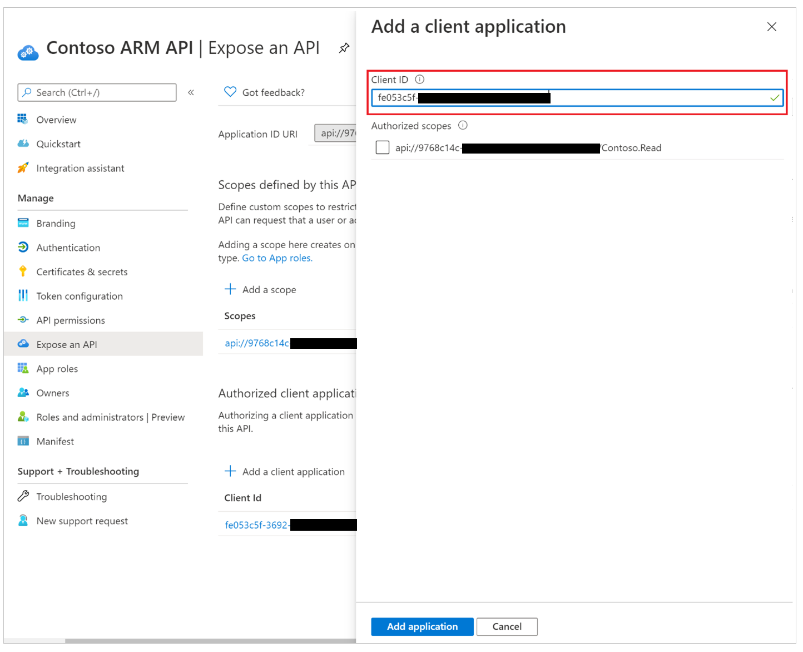Open New support request
803x652 pixels.
[82, 521]
